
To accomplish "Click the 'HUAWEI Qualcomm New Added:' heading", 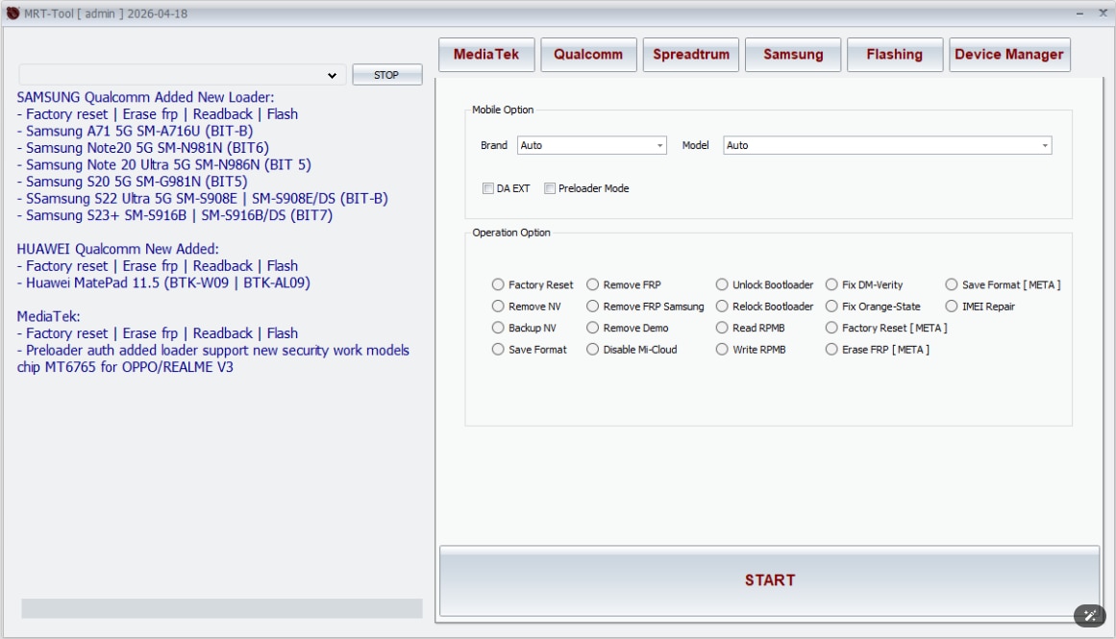I will pos(117,249).
